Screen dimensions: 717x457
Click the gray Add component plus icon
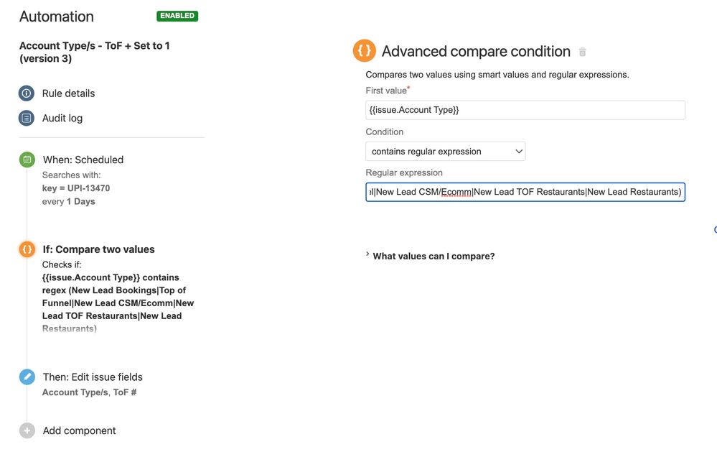click(x=27, y=430)
